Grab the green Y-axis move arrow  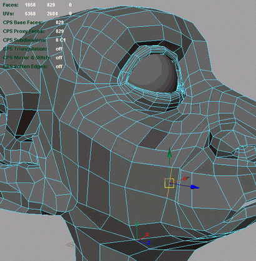pyautogui.click(x=170, y=154)
